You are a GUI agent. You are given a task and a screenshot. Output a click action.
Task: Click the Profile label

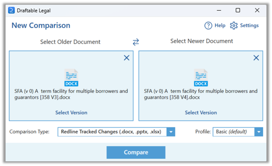(x=203, y=132)
